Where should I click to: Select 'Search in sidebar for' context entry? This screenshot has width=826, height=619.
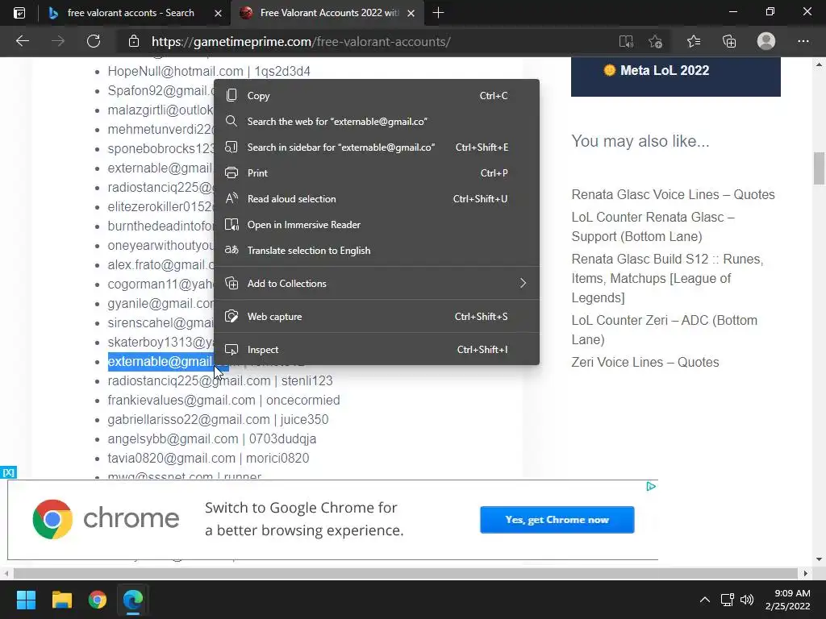(x=377, y=147)
